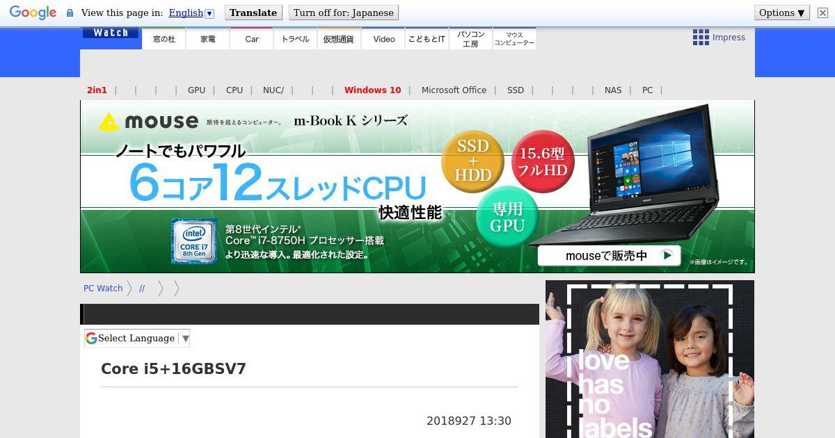Select the PC category link
The image size is (835, 438).
click(x=648, y=90)
